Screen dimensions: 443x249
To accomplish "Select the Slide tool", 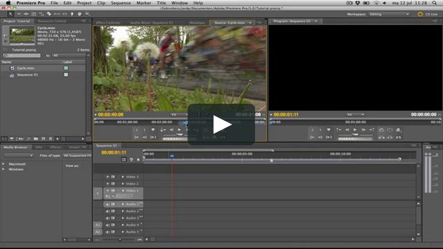I will click(x=64, y=14).
